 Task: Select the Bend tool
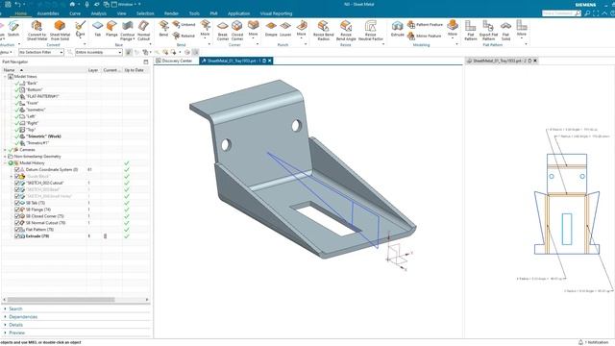point(163,30)
